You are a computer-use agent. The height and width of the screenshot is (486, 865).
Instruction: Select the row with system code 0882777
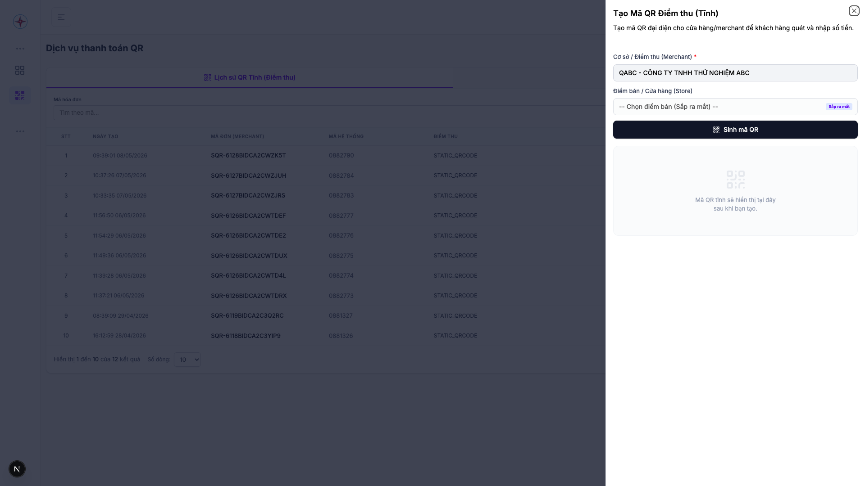pos(325,216)
